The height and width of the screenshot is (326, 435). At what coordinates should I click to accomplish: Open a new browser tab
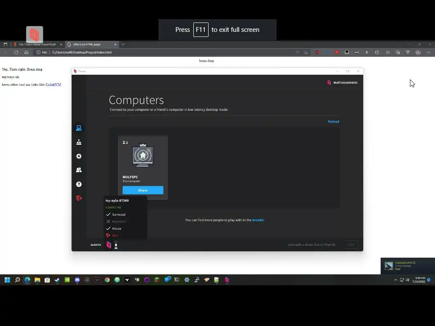pos(123,44)
